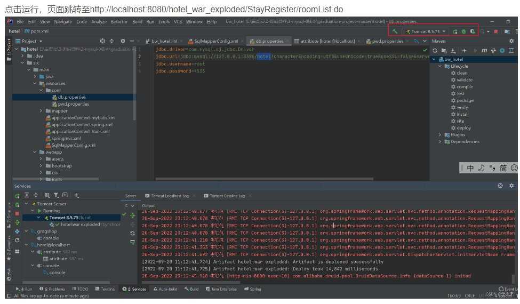This screenshot has height=304, width=520.
Task: Click Maven Reimport all projects icon
Action: [435, 50]
